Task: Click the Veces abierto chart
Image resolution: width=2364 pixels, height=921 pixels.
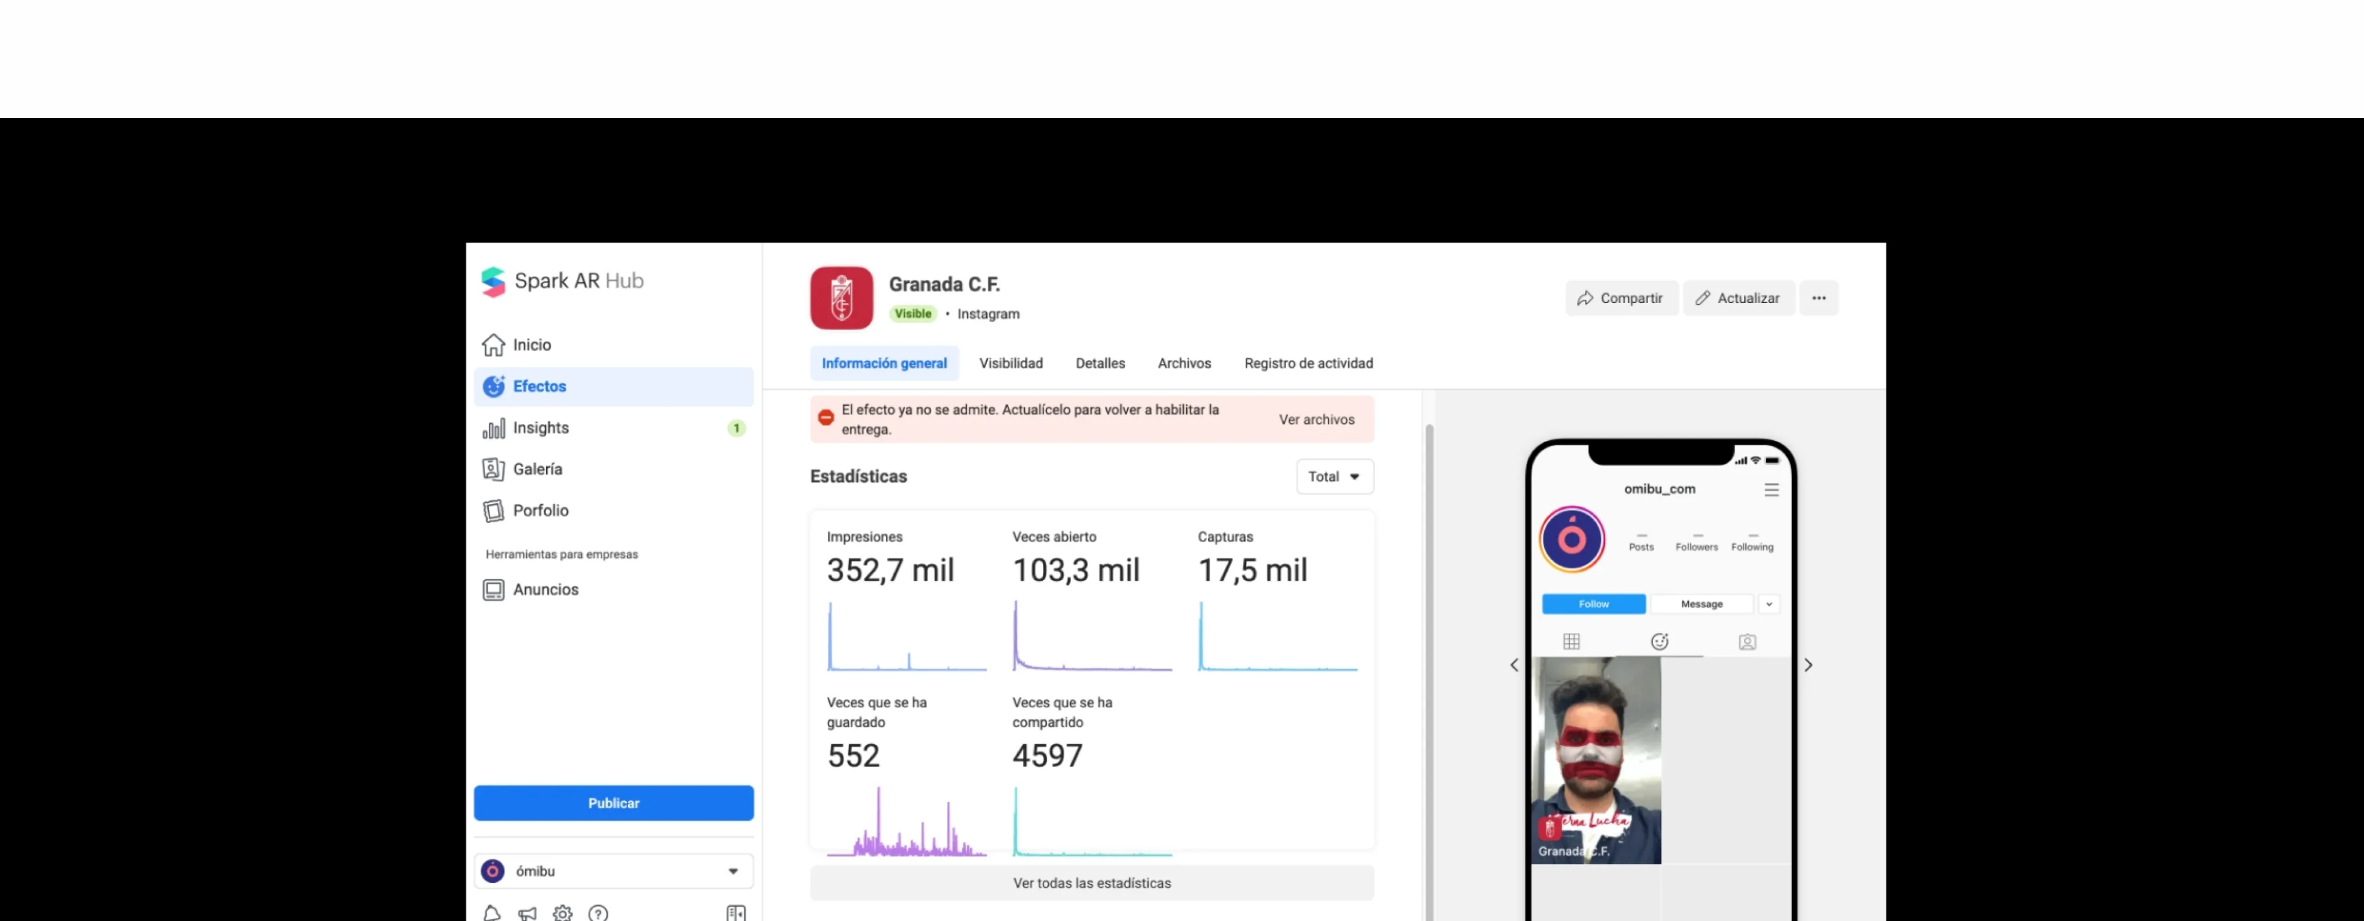Action: coord(1092,637)
